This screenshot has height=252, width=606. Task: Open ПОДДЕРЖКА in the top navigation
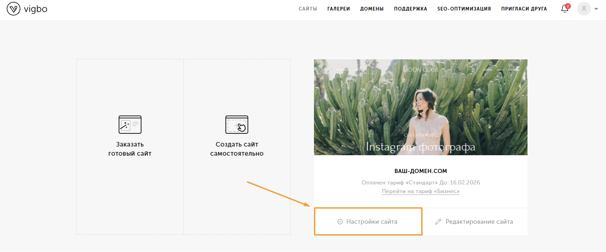(x=411, y=9)
